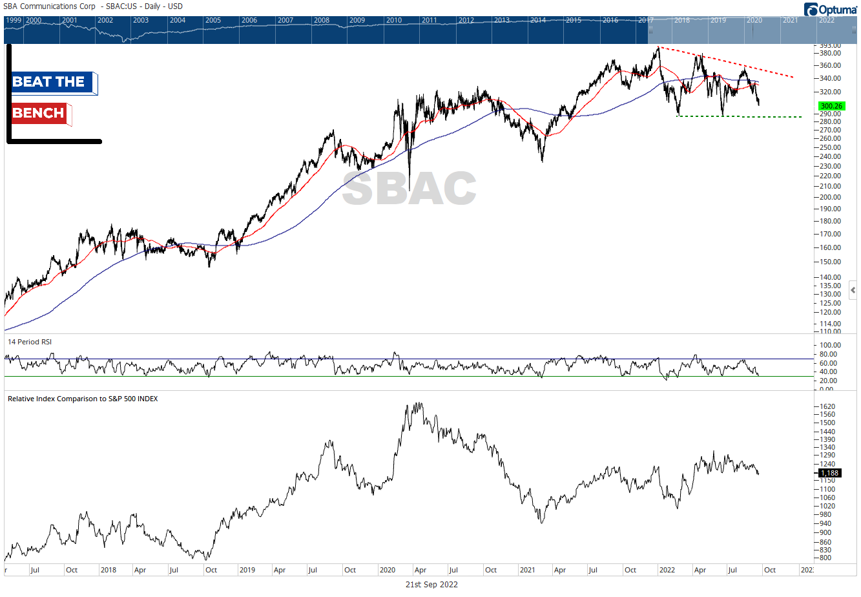The height and width of the screenshot is (597, 861).
Task: Click the Optuma logo
Action: tap(831, 9)
